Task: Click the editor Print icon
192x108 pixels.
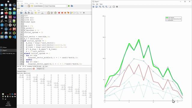Action: click(x=32, y=13)
